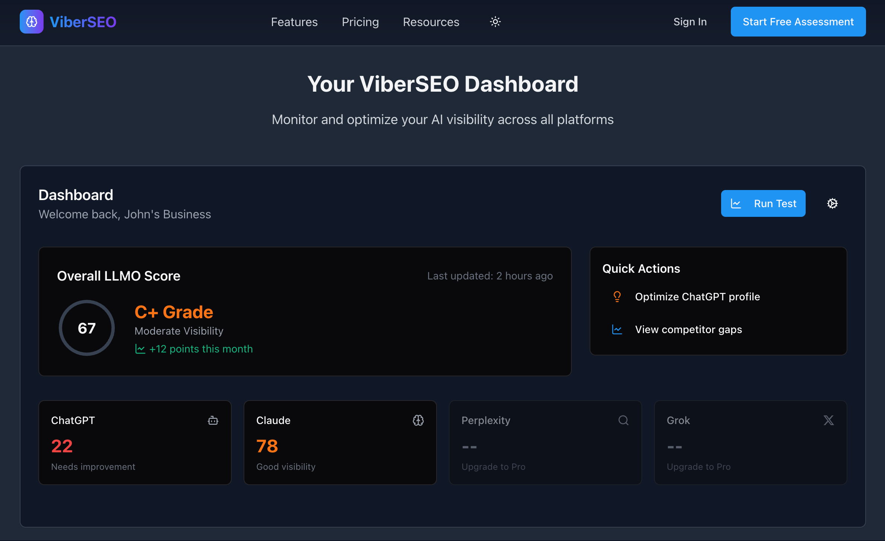Click the X icon on Grok card
885x541 pixels.
pos(829,420)
